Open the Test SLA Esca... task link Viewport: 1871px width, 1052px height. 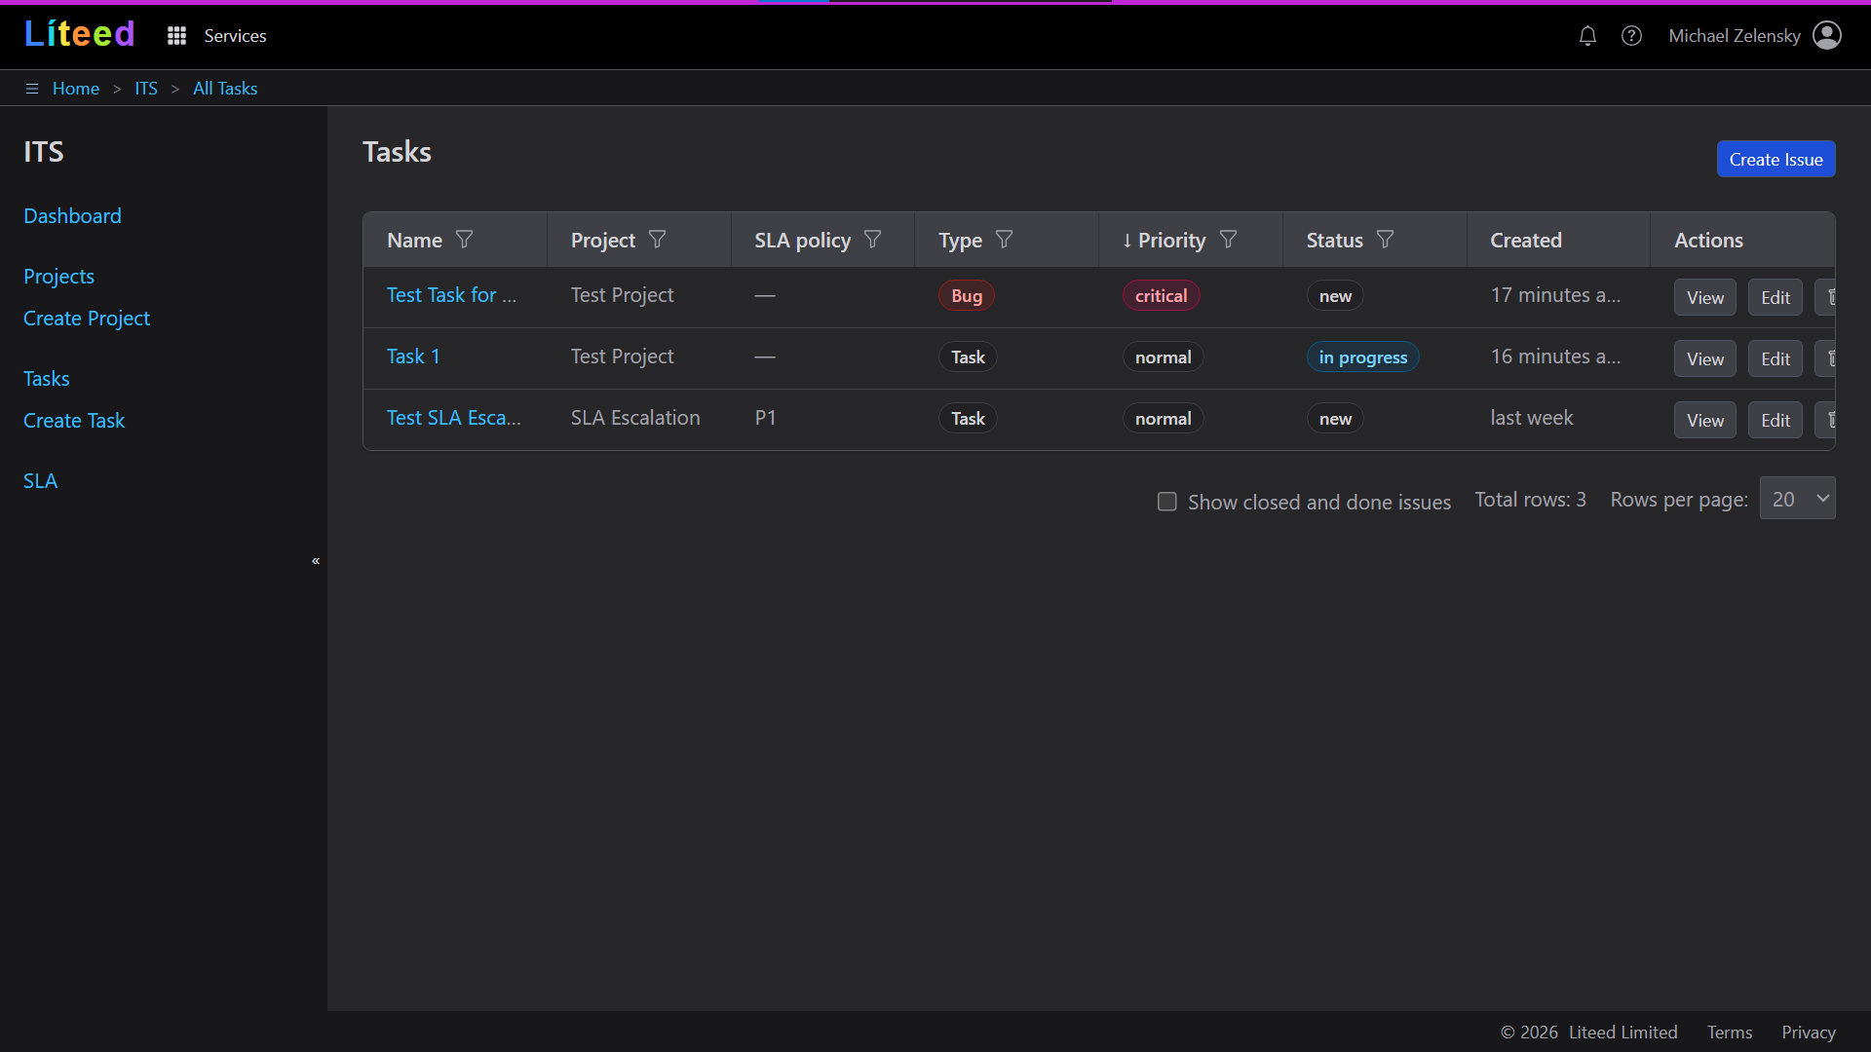453,418
